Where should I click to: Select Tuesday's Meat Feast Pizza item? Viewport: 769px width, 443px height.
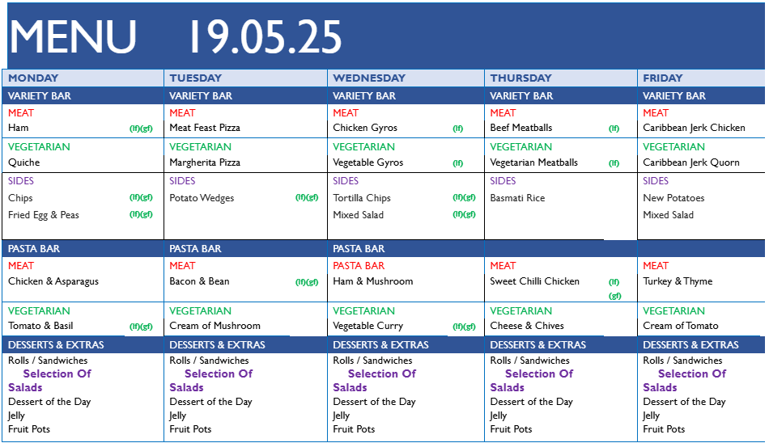point(205,128)
